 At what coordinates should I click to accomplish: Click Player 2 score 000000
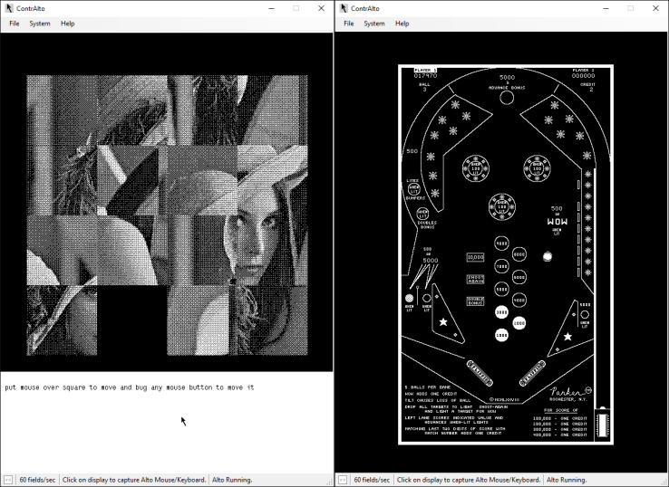(583, 75)
